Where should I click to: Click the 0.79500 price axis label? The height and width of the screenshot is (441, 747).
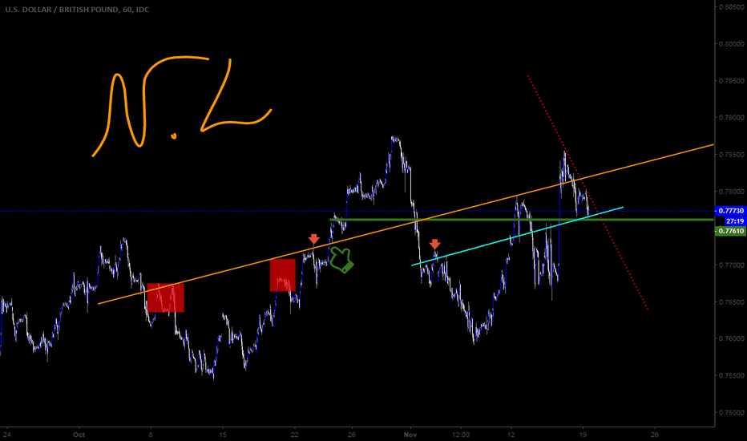[731, 81]
